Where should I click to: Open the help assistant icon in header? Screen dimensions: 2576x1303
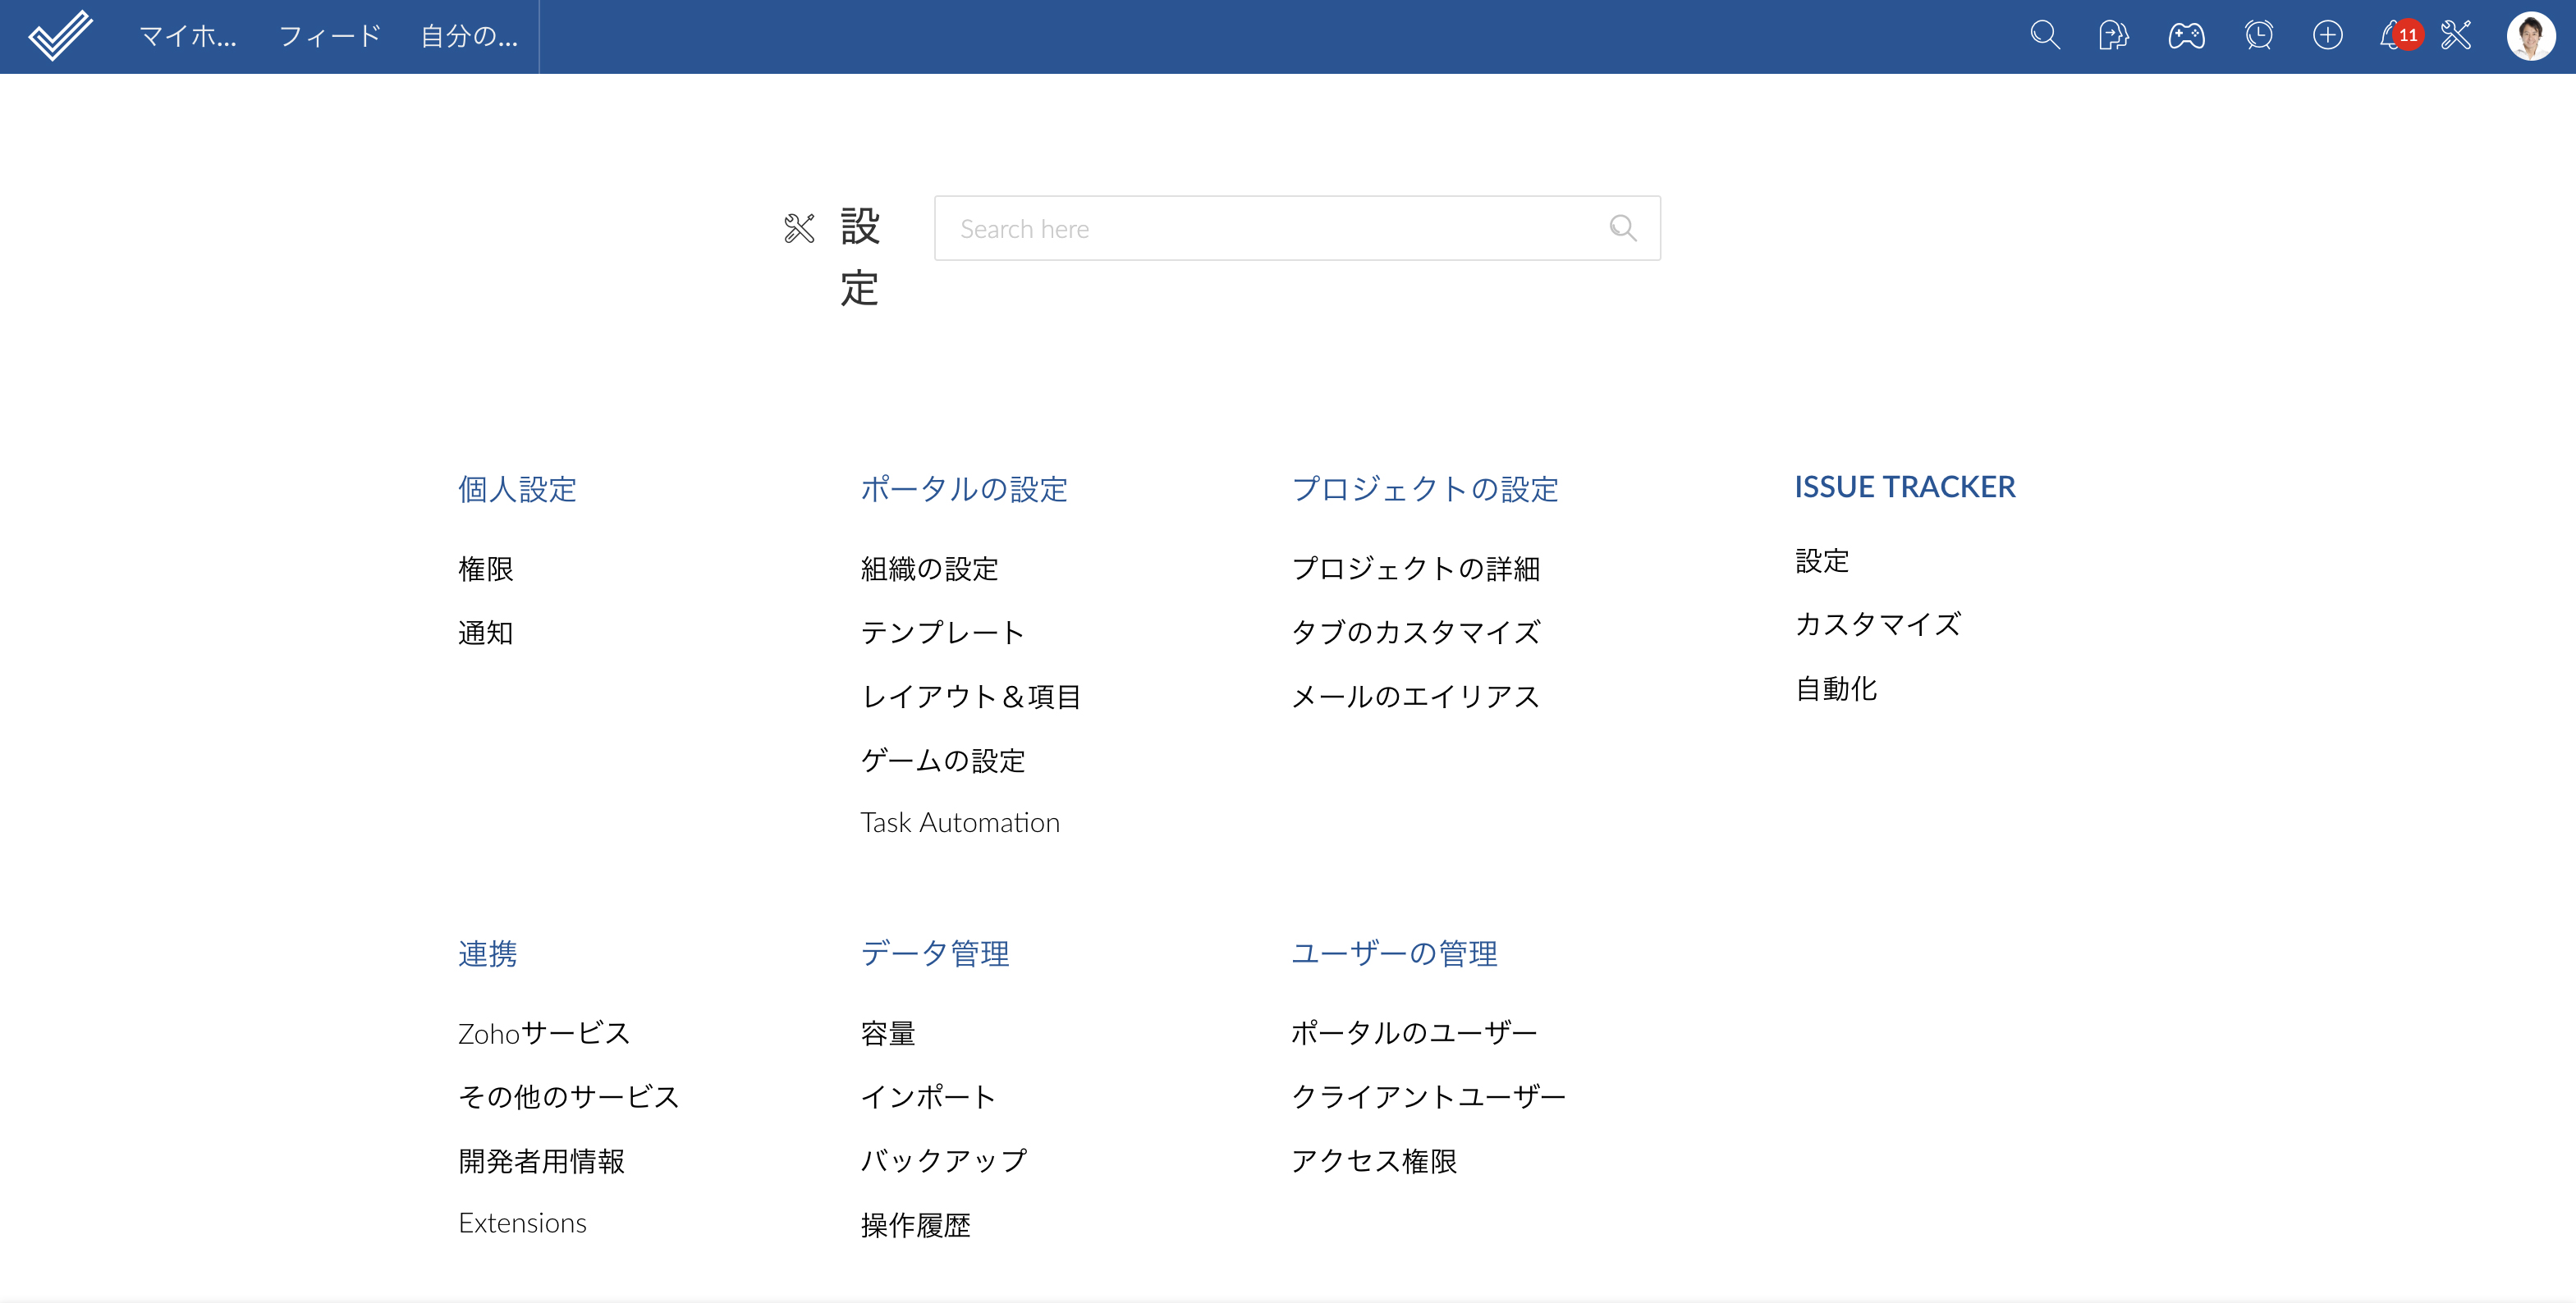click(2113, 36)
